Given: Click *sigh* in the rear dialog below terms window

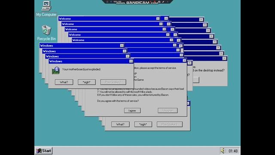Looking at the screenshot, I should tap(143, 124).
